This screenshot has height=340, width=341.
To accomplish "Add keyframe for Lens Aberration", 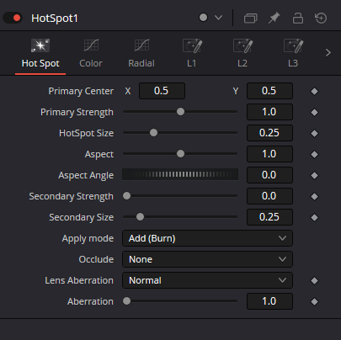I will pos(314,280).
